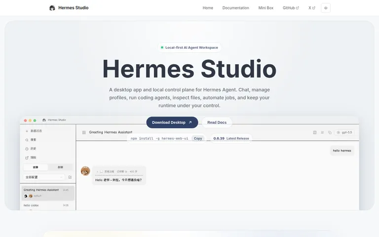The image size is (379, 237).
Task: Open the Greeting Hermes Assistant conversation row
Action: (x=48, y=193)
